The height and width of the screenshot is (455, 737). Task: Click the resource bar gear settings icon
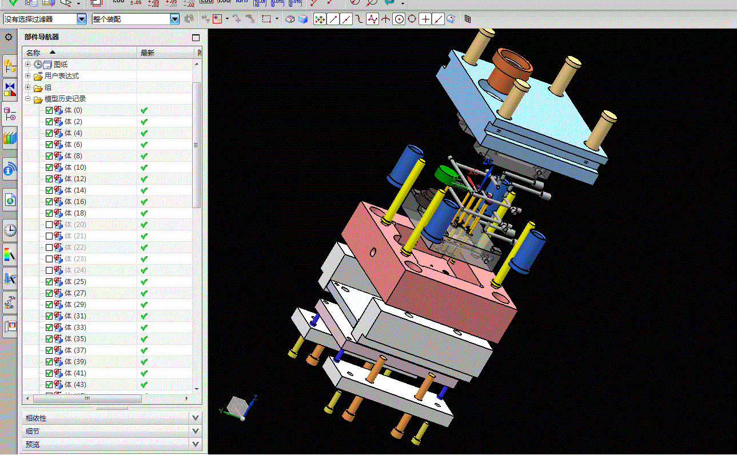(9, 38)
